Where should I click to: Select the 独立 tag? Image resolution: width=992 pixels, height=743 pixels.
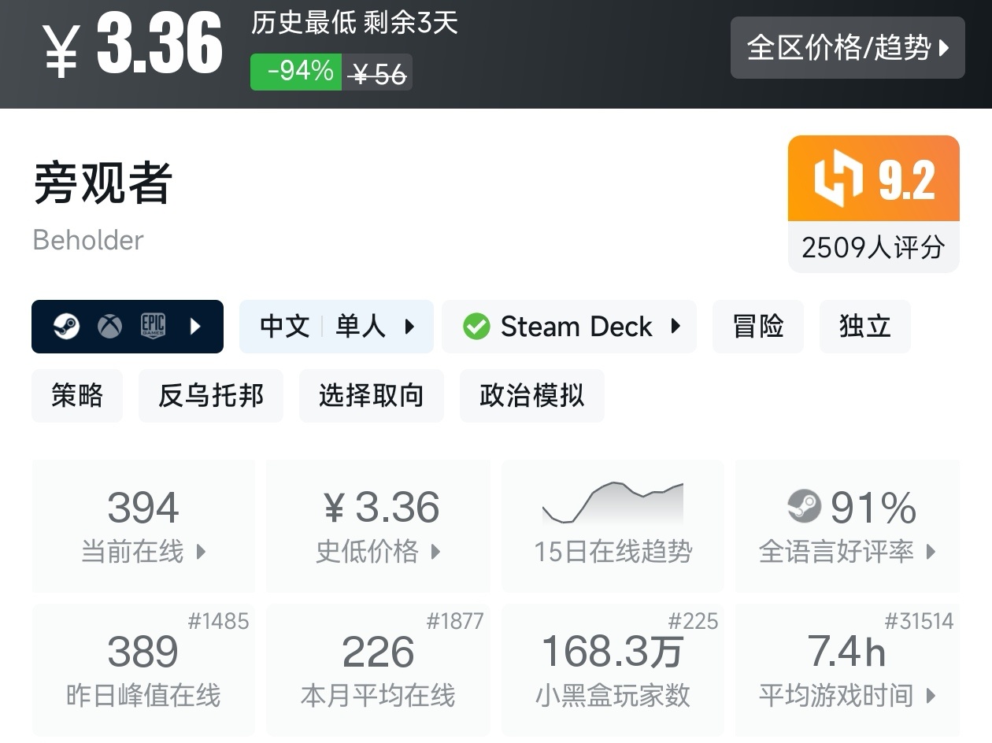(x=864, y=326)
